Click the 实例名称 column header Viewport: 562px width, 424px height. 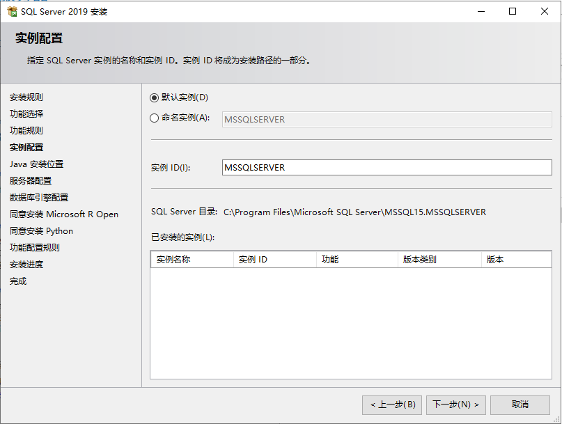point(192,260)
